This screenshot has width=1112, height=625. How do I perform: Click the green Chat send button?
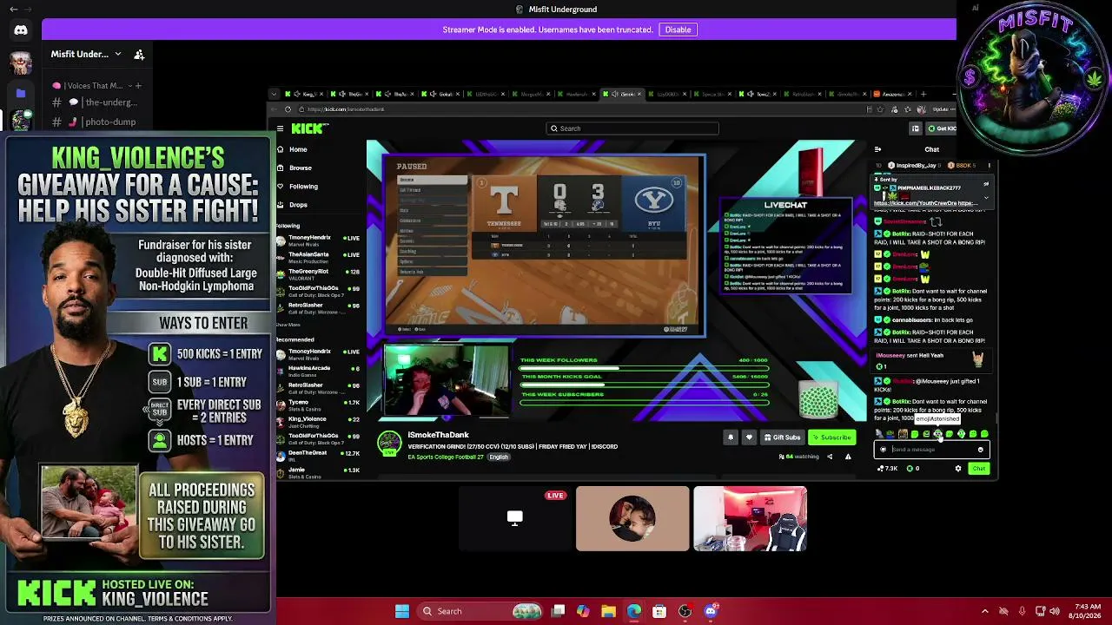click(x=979, y=469)
